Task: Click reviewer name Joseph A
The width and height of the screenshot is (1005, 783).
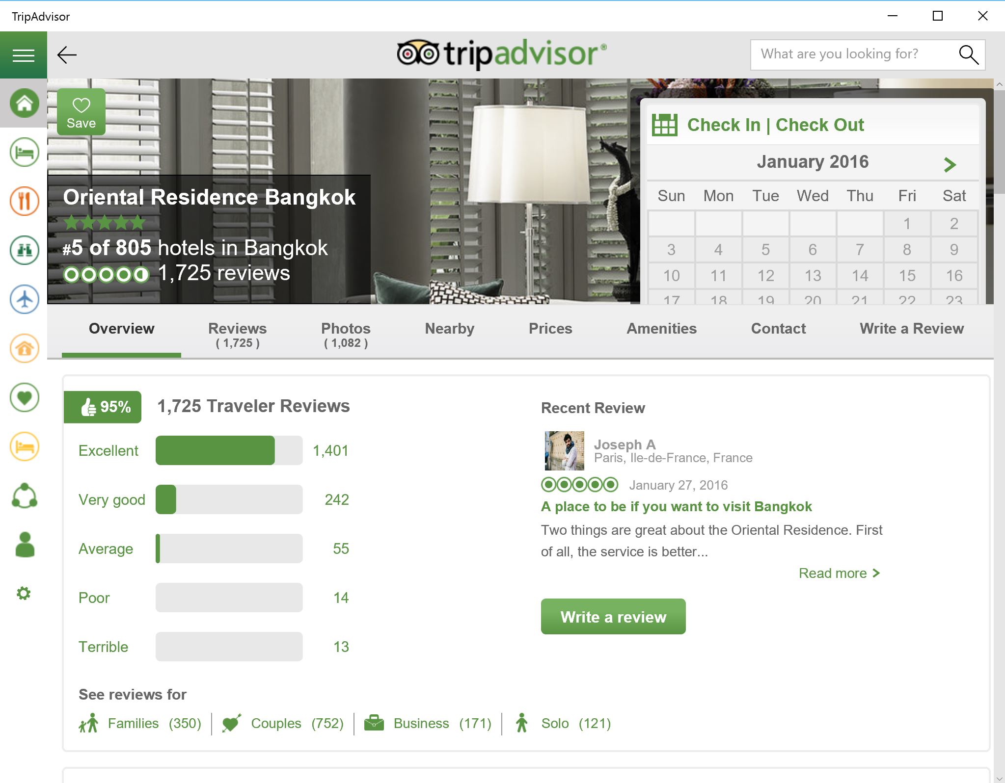Action: pyautogui.click(x=625, y=444)
